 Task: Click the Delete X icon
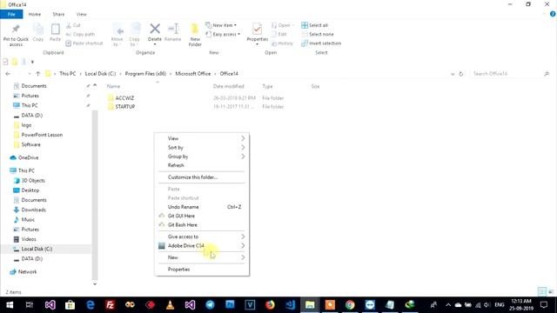click(x=155, y=29)
